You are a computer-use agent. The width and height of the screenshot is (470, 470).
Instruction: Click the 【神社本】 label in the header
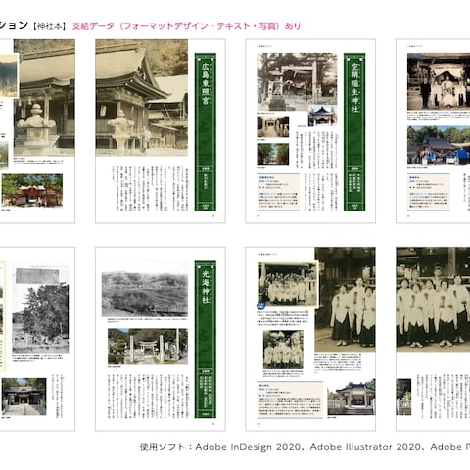pos(49,26)
